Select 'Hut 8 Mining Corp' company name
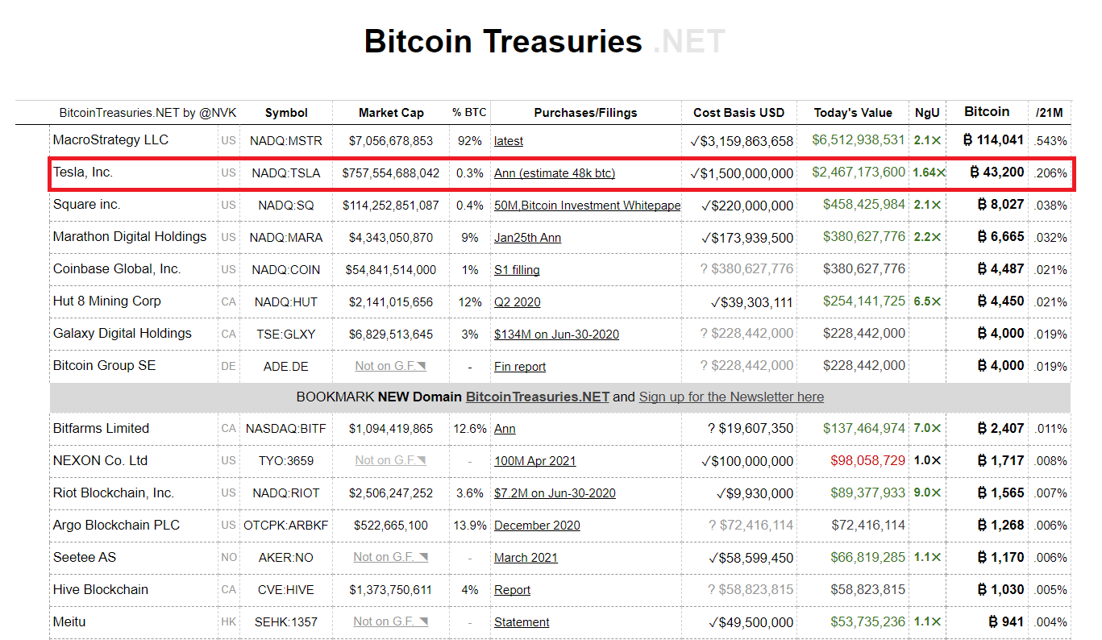The width and height of the screenshot is (1102, 640). point(107,301)
